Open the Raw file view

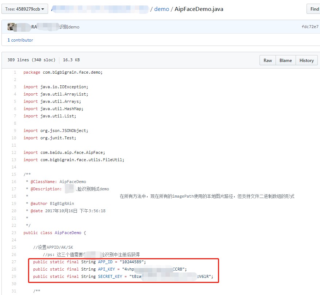pyautogui.click(x=268, y=61)
